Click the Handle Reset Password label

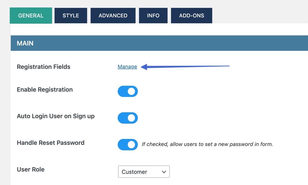pos(51,143)
